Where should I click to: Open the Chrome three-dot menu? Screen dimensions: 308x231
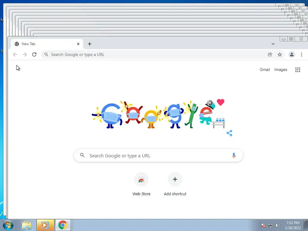[301, 54]
